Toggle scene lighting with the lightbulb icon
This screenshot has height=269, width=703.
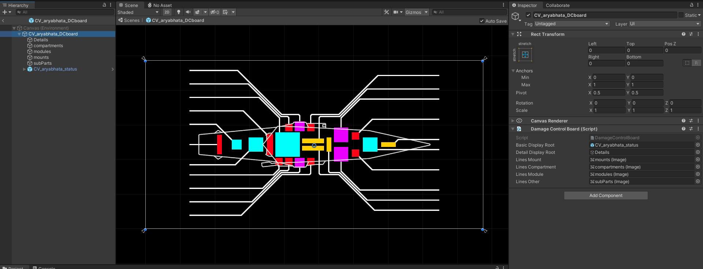click(x=179, y=12)
